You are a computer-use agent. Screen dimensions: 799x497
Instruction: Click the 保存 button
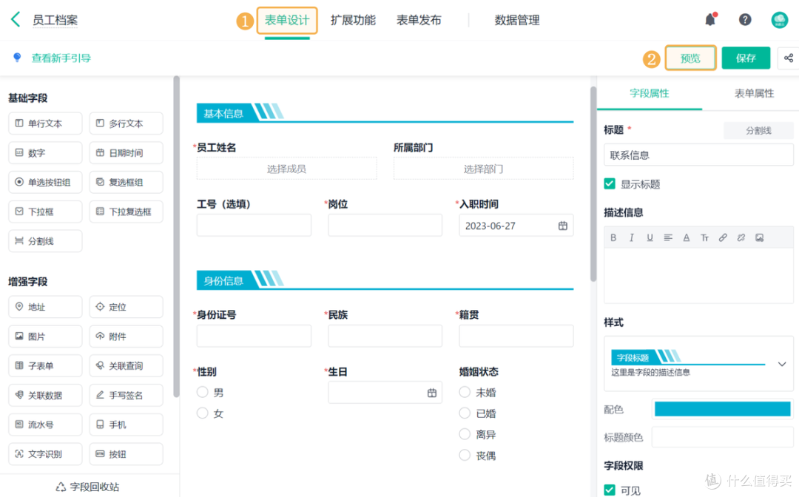pyautogui.click(x=746, y=58)
